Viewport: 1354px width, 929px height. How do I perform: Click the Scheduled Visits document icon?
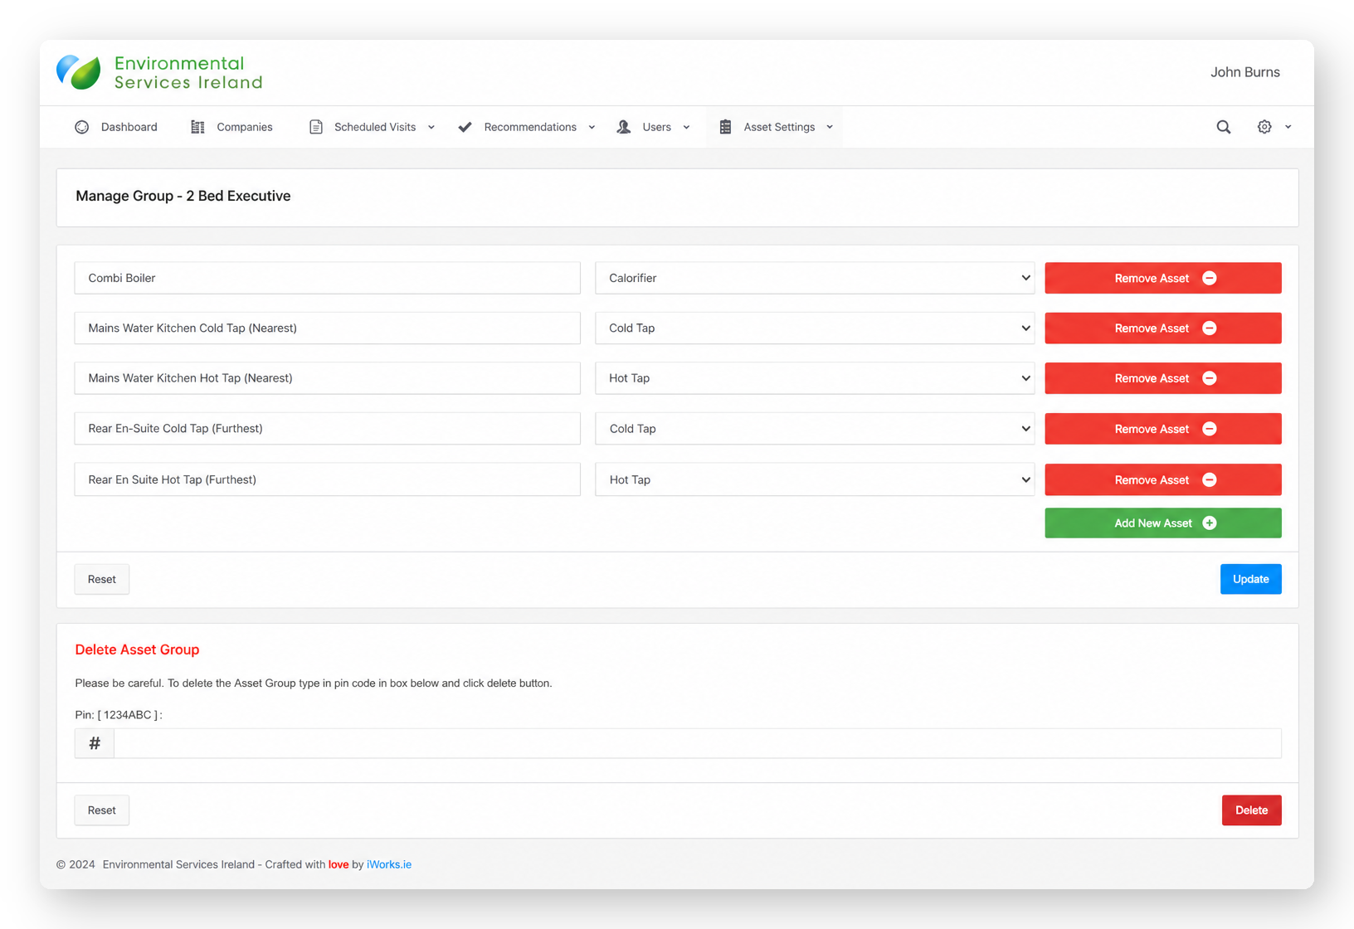[x=316, y=127]
